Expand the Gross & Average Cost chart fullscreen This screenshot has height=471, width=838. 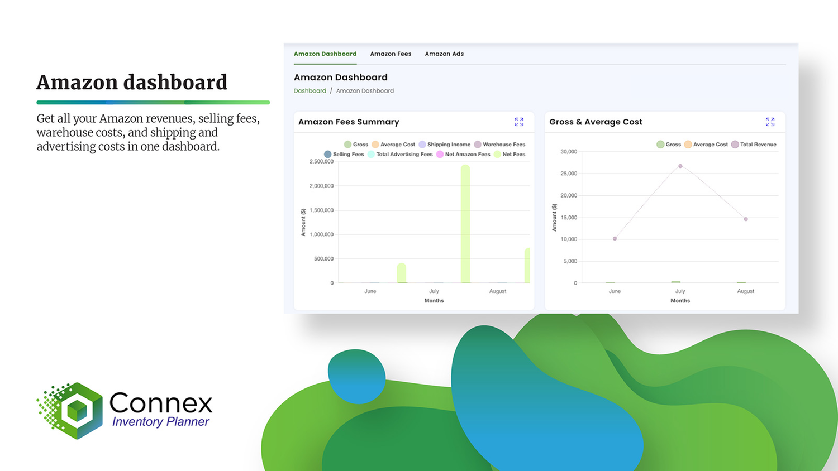coord(770,122)
